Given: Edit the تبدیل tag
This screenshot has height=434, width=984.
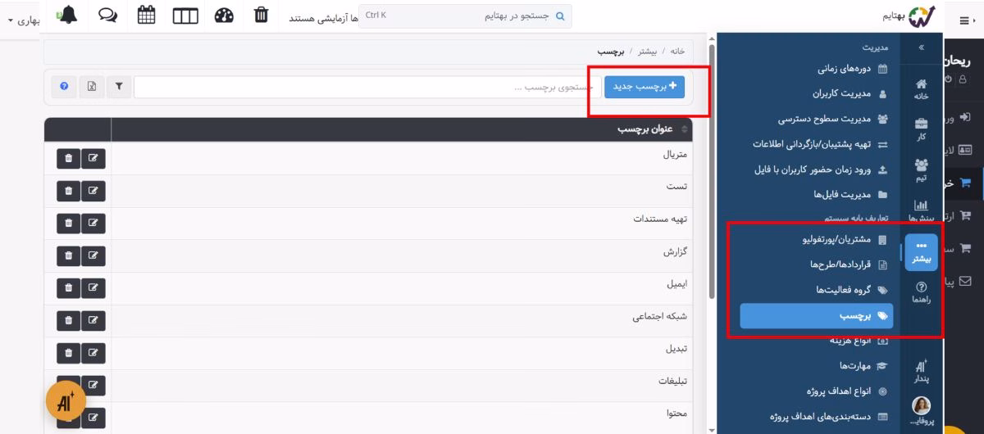Looking at the screenshot, I should (x=93, y=353).
